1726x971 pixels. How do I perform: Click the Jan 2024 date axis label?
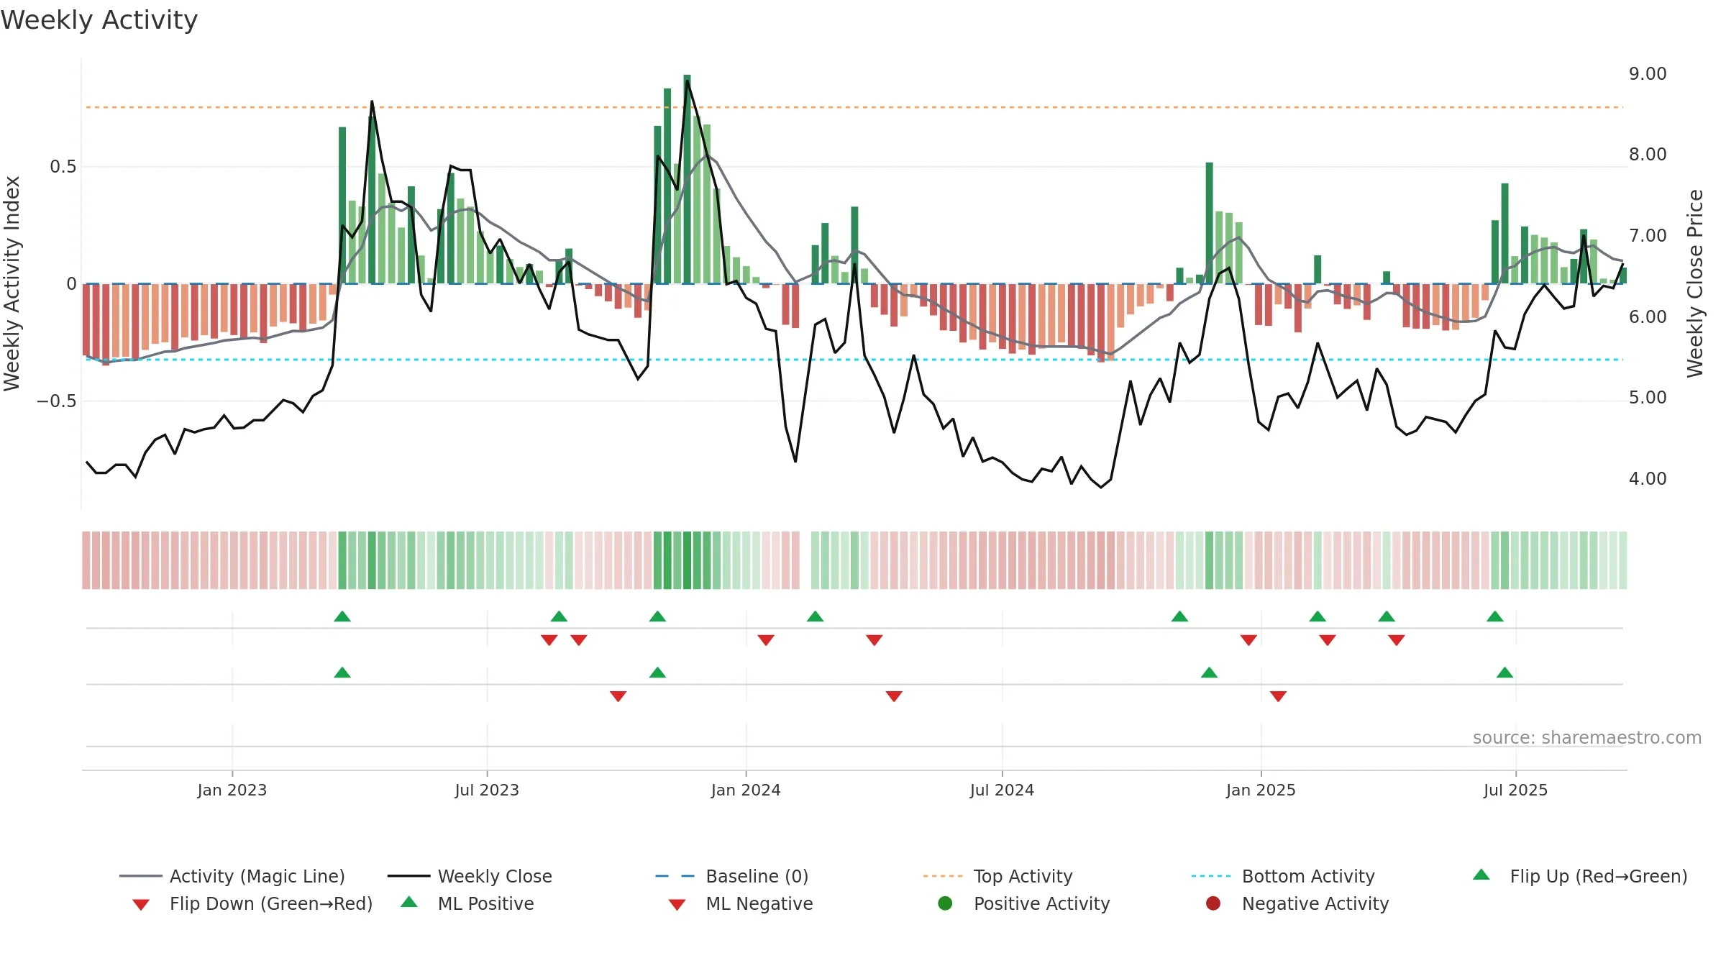[746, 790]
